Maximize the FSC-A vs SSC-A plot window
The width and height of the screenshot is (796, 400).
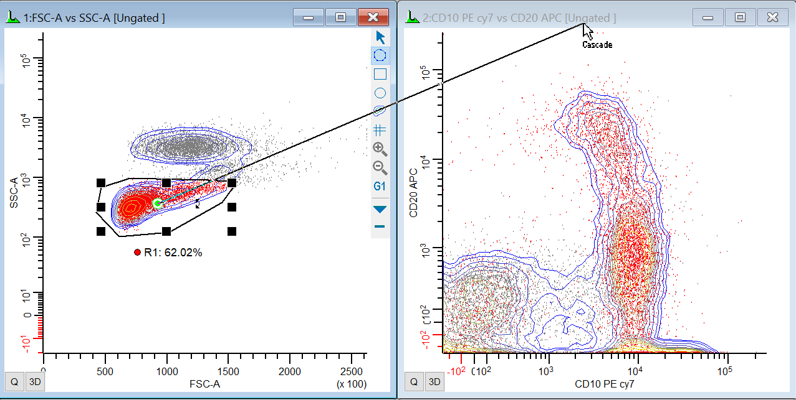click(x=340, y=17)
